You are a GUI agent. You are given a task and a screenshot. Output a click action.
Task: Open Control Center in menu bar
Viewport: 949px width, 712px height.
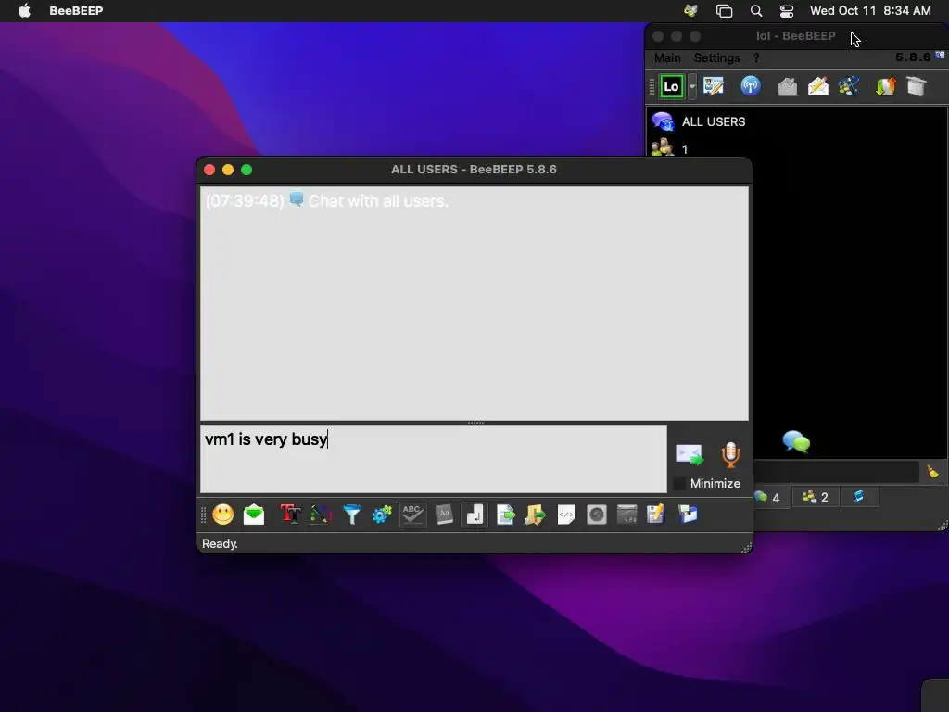point(787,11)
